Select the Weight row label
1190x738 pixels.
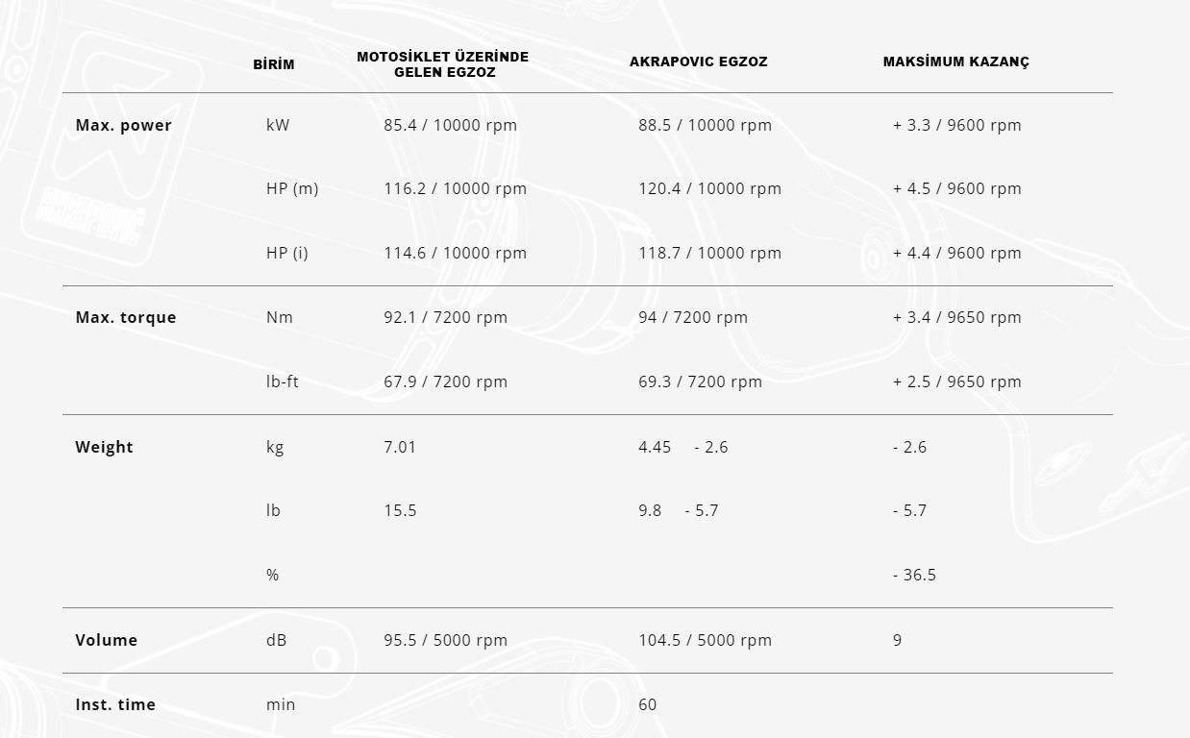104,447
